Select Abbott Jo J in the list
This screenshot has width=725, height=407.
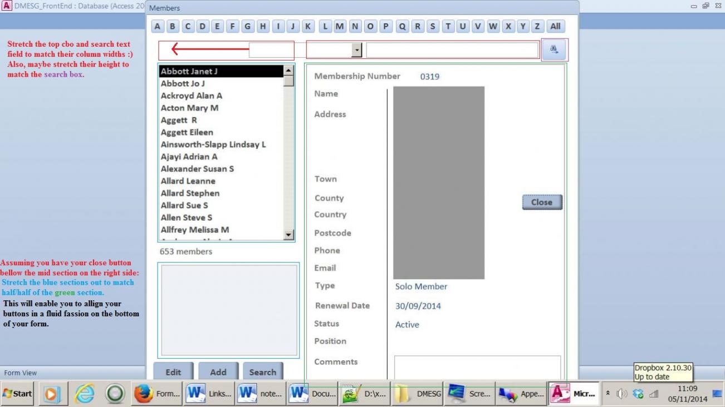[x=221, y=83]
